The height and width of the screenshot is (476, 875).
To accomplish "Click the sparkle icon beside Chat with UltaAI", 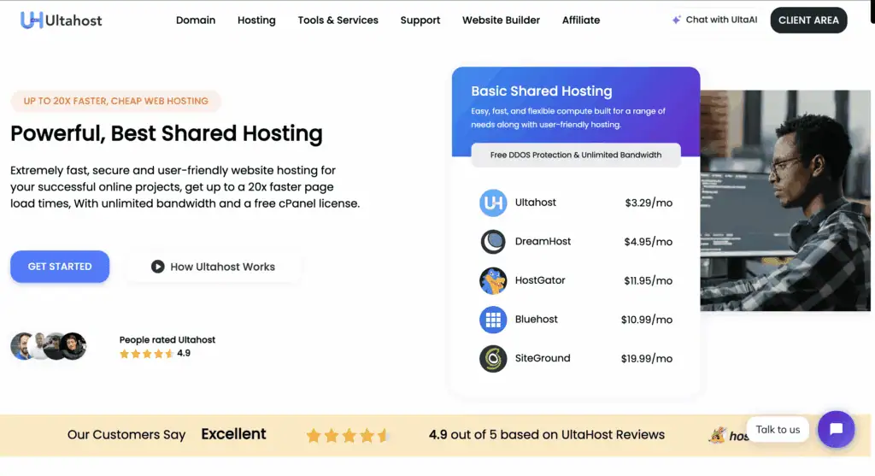I will tap(677, 21).
